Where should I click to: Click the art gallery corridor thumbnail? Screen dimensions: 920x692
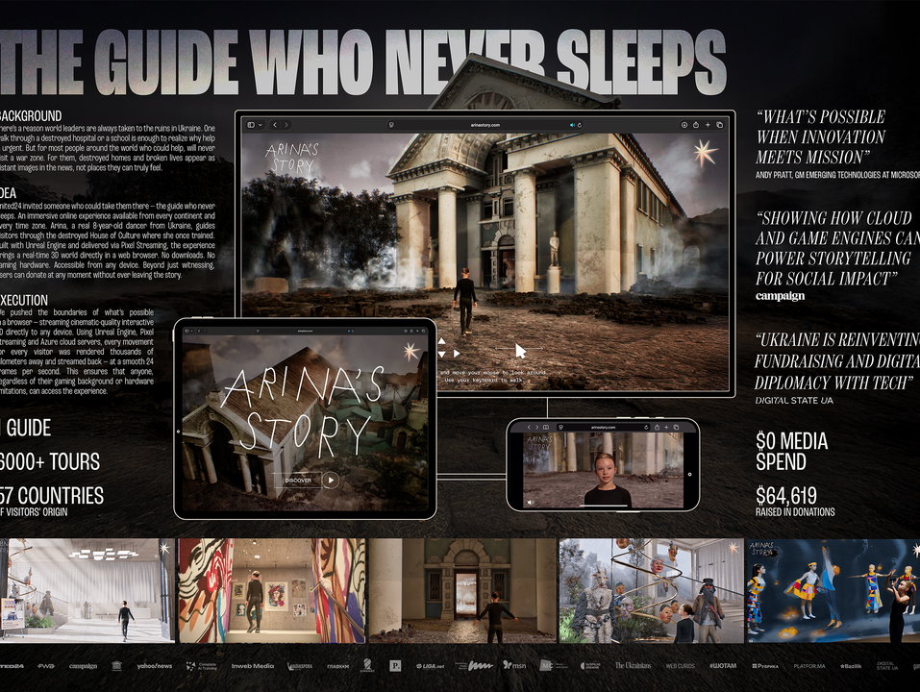(x=272, y=590)
